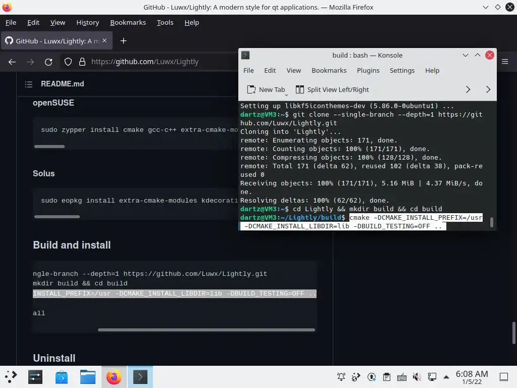Open the tracking protection shield icon
This screenshot has width=517, height=388.
tap(68, 62)
